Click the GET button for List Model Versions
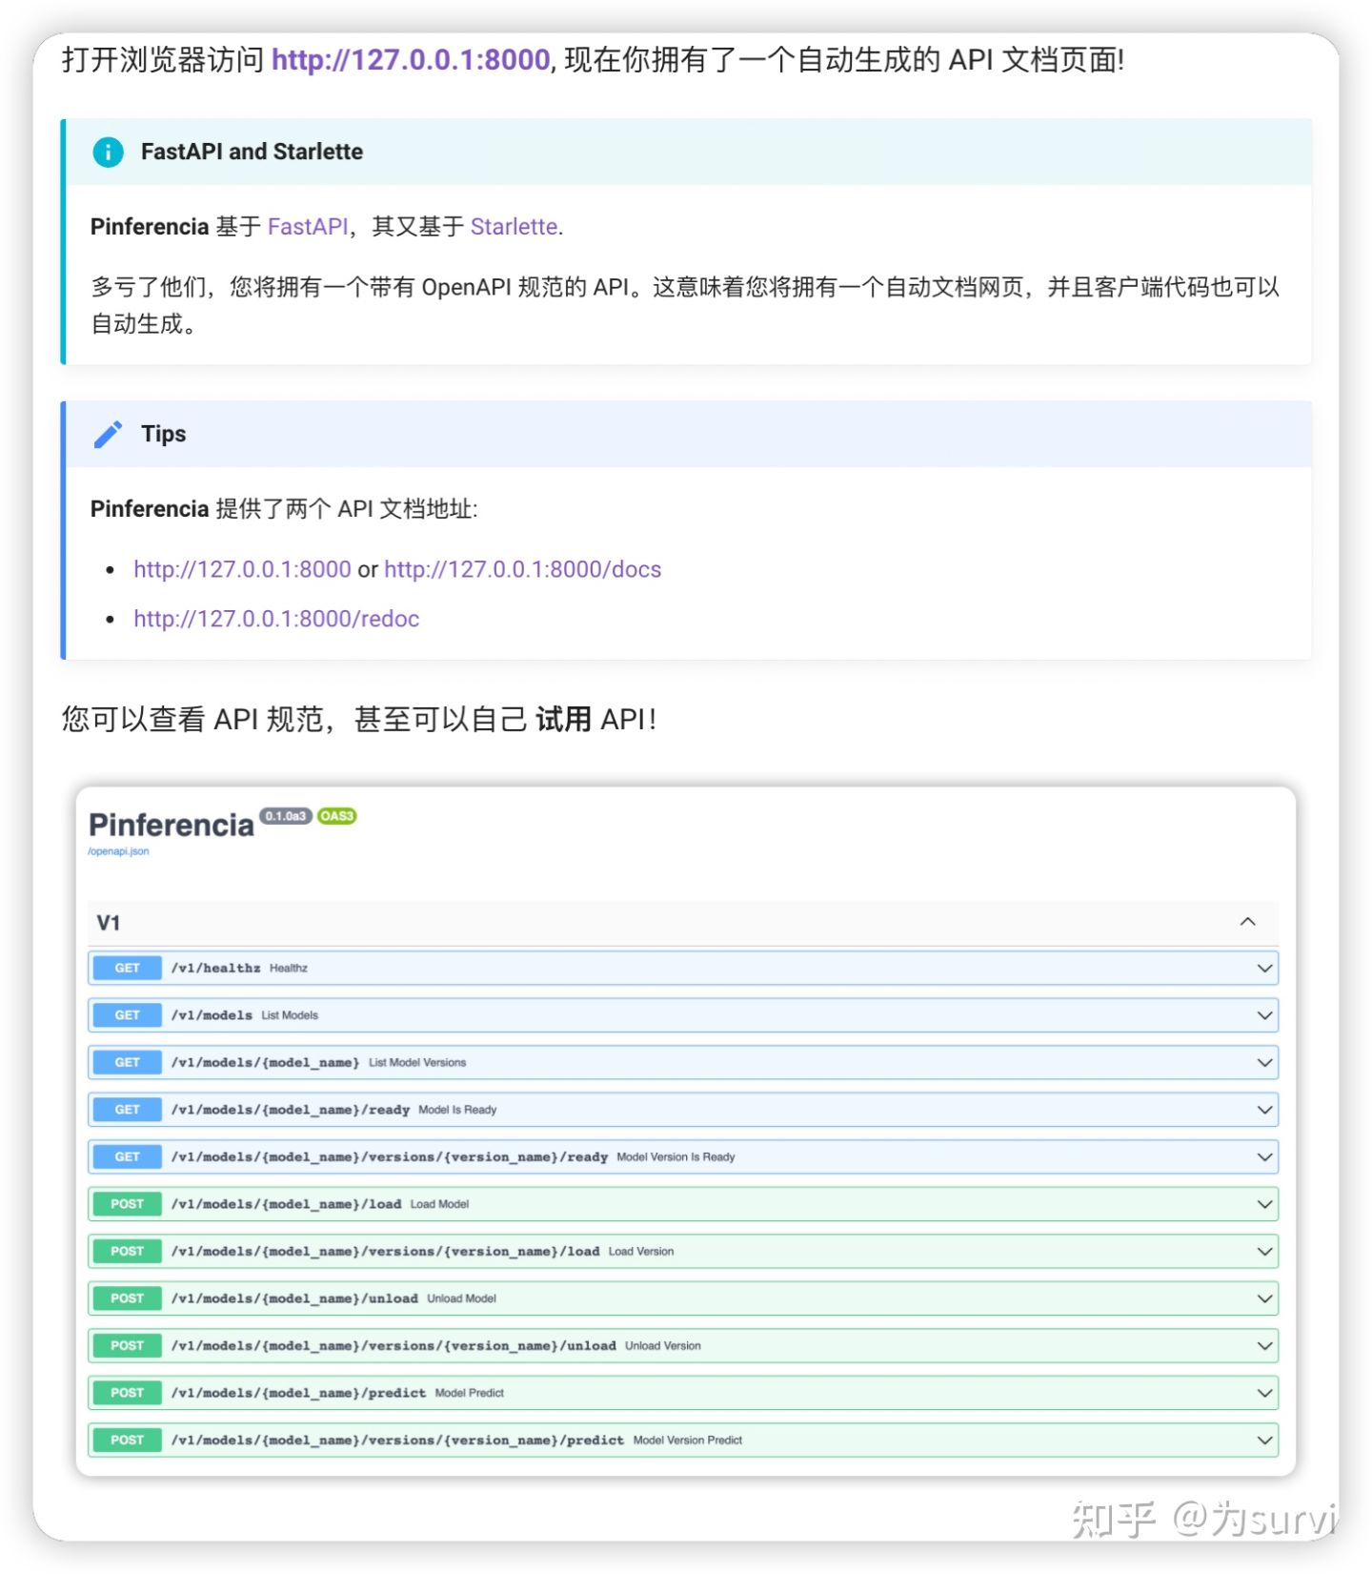Viewport: 1372px width, 1574px height. [127, 1063]
